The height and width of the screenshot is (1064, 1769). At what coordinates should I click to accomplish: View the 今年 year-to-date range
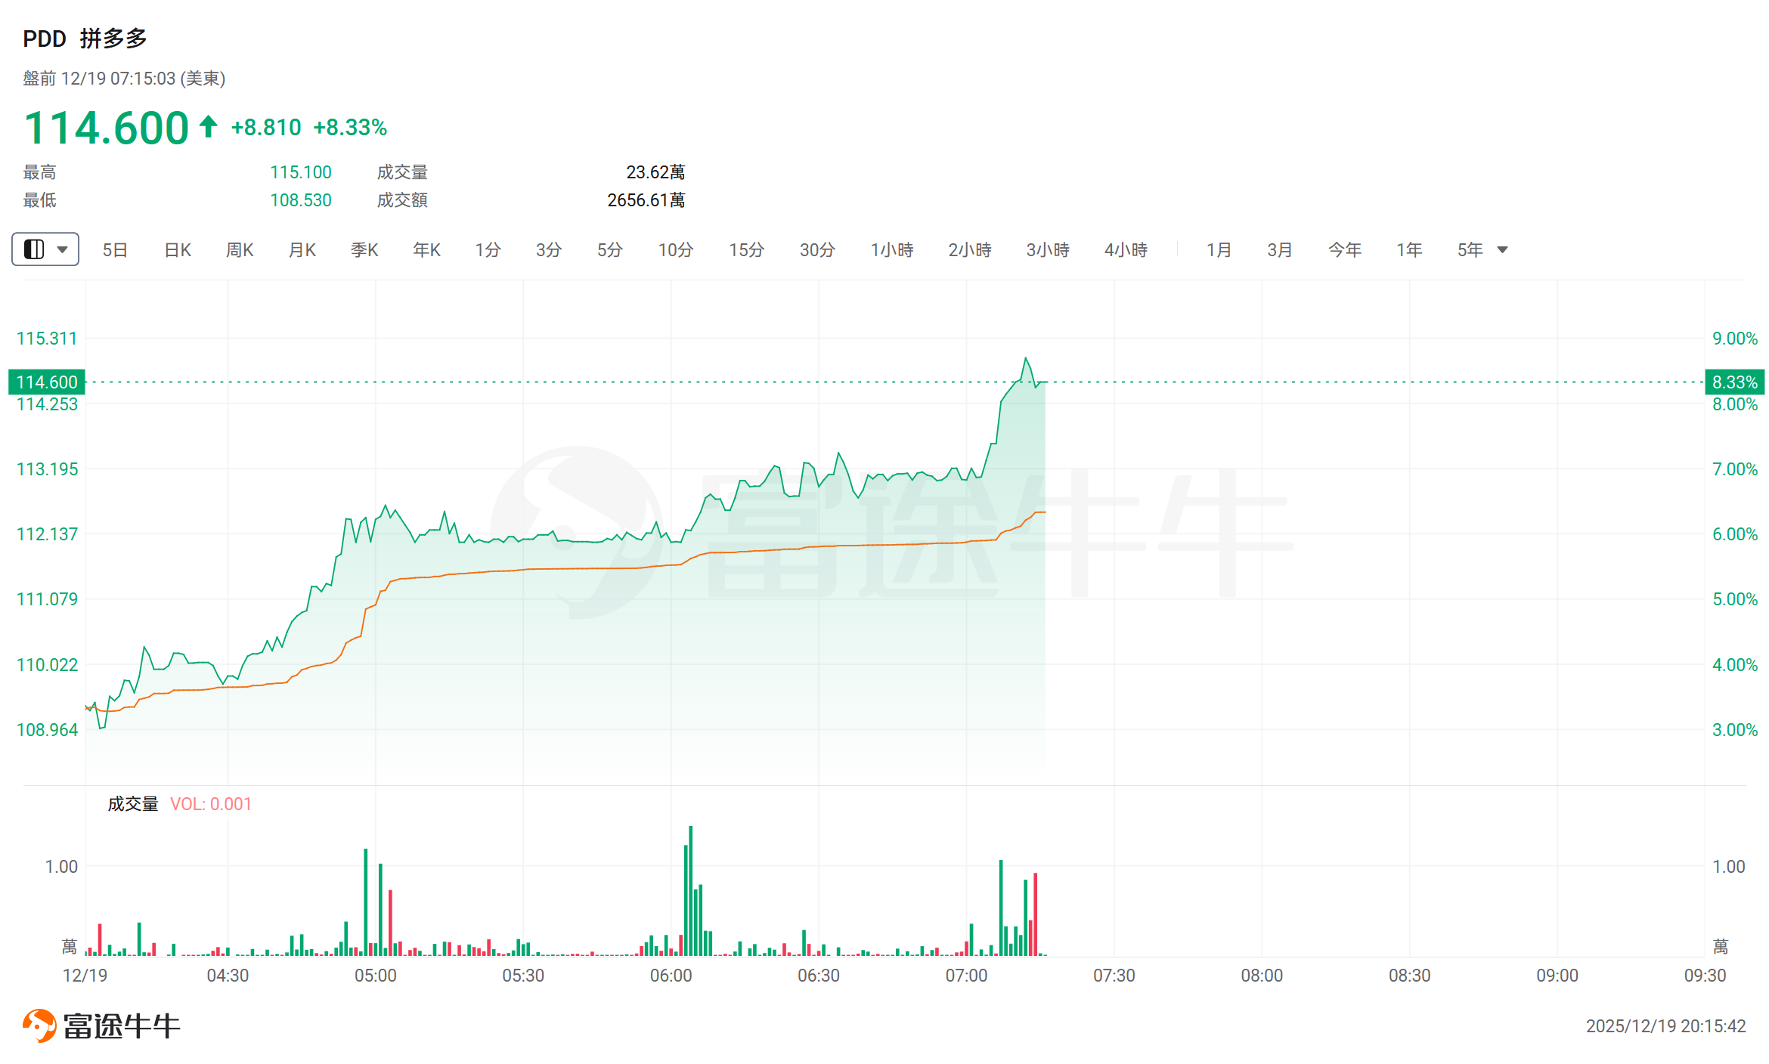pyautogui.click(x=1345, y=250)
